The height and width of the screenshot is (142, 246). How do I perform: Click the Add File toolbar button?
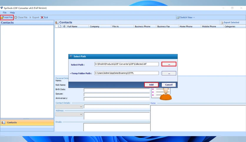(x=6, y=17)
